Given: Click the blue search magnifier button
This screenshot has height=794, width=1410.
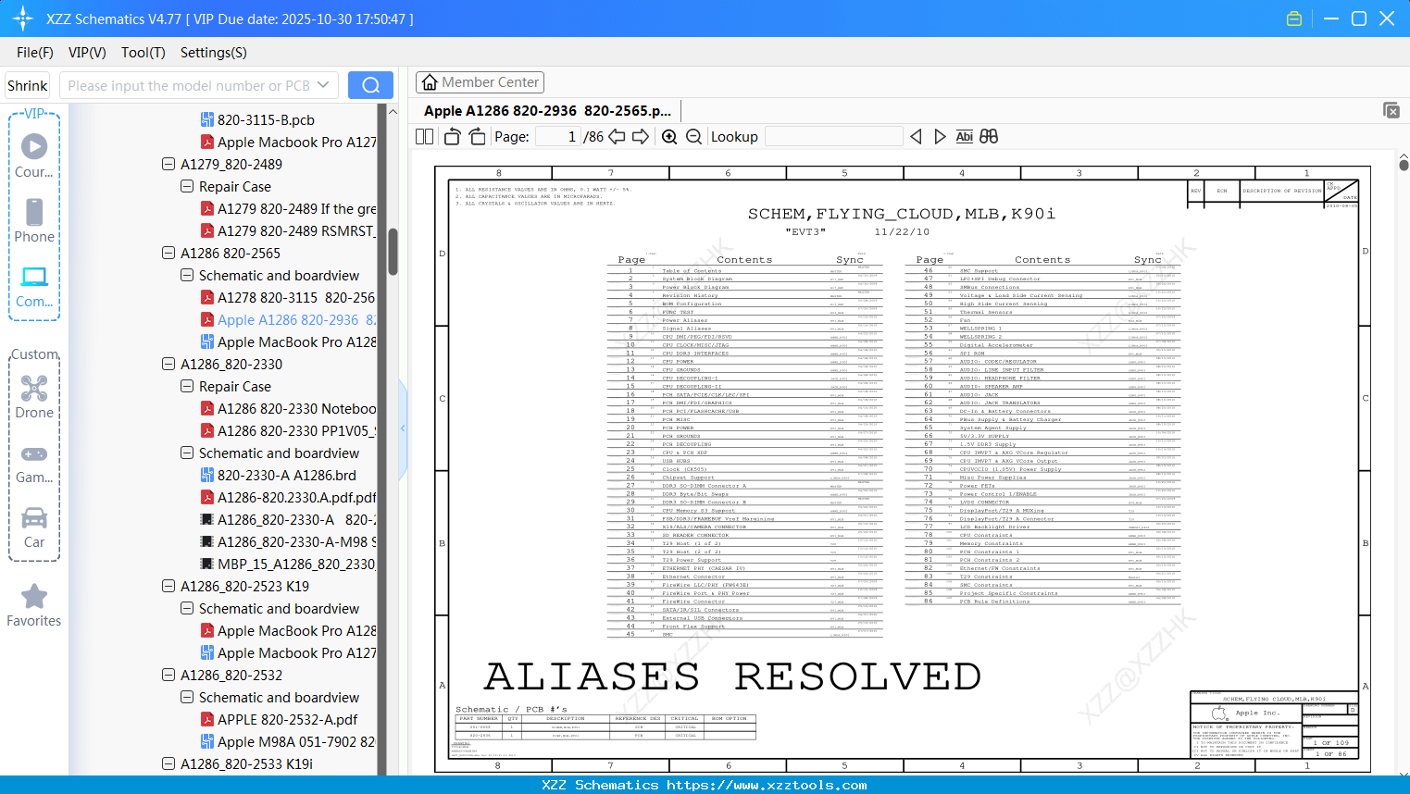Looking at the screenshot, I should point(370,85).
